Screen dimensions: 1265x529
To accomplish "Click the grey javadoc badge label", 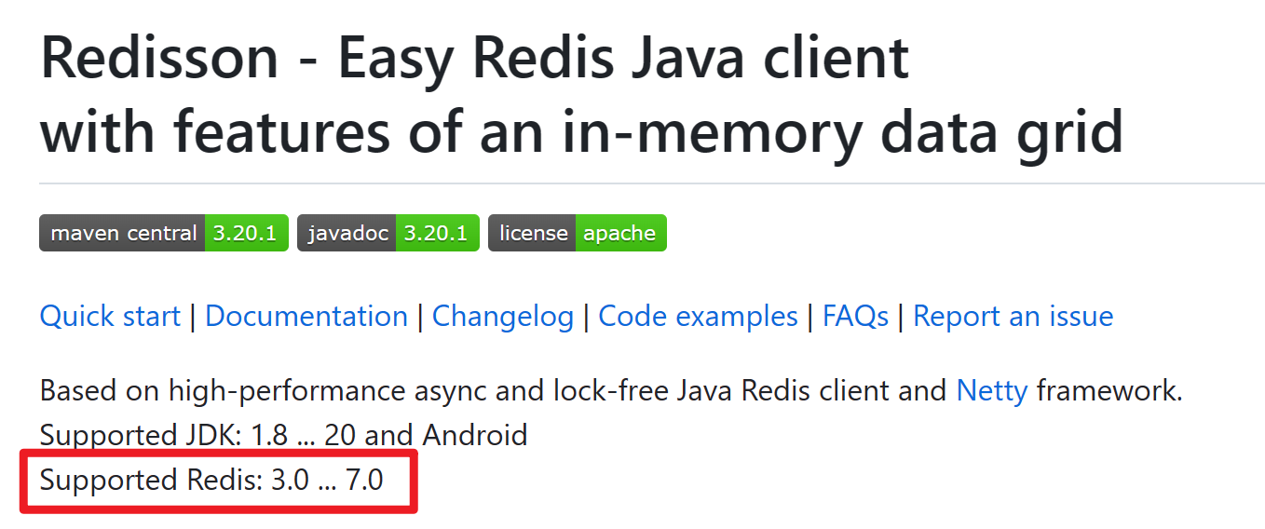I will [347, 233].
